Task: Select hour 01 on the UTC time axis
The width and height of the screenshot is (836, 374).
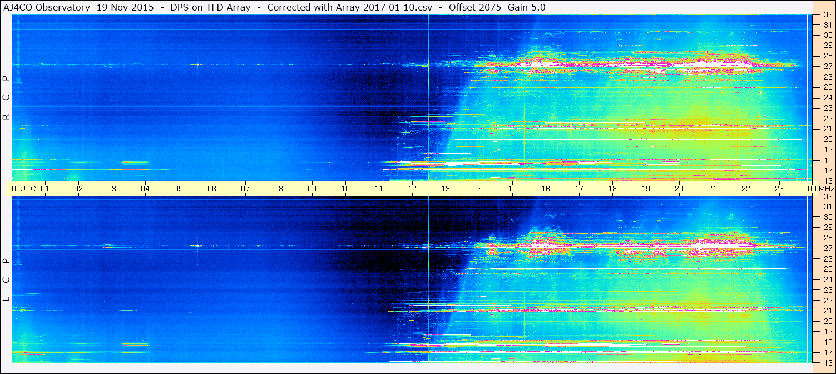Action: click(45, 189)
